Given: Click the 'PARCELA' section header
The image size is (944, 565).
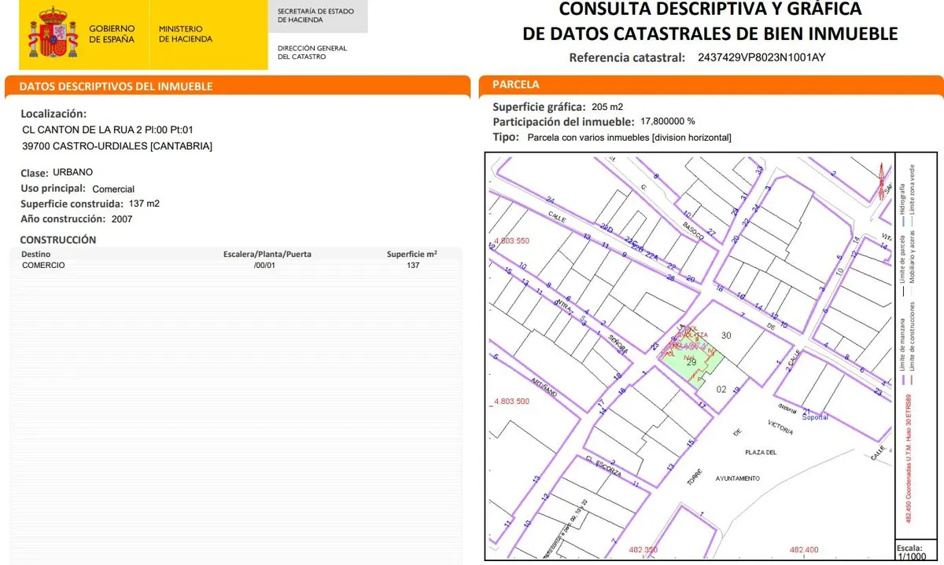Looking at the screenshot, I should (515, 84).
